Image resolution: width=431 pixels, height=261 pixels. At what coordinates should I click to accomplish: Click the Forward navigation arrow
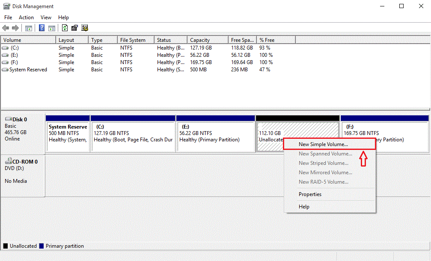(15, 28)
